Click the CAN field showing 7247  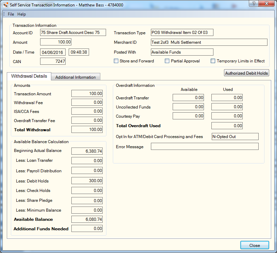click(53, 61)
